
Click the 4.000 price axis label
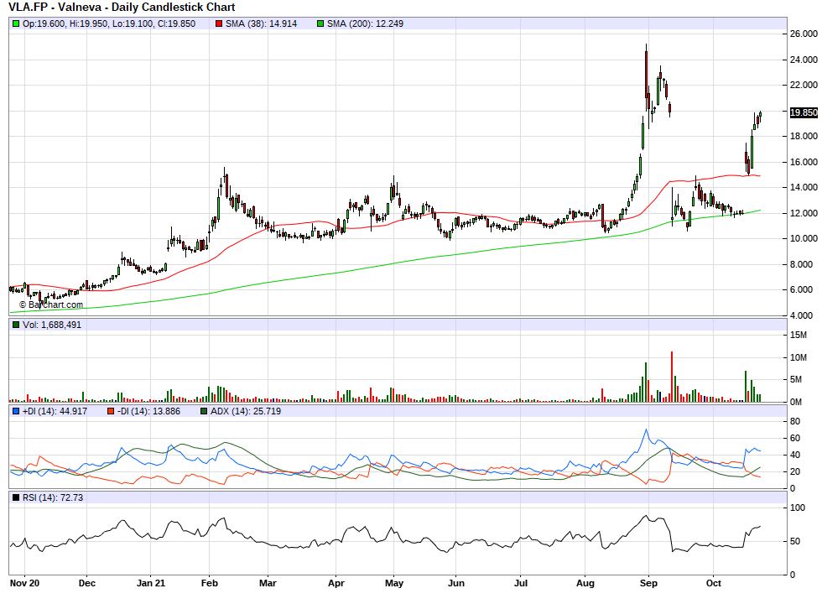coord(802,315)
